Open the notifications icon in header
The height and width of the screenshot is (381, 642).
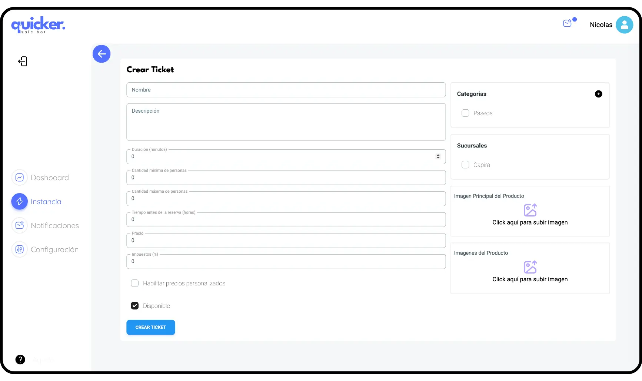(x=568, y=23)
